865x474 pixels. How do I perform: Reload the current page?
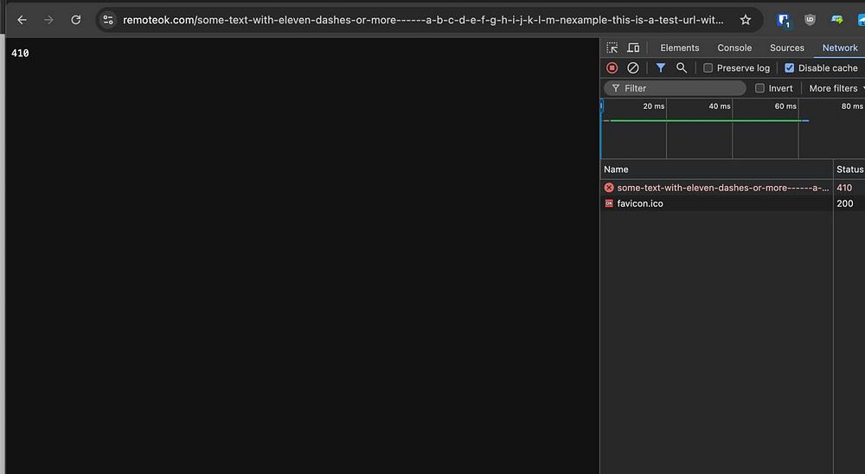(x=75, y=20)
